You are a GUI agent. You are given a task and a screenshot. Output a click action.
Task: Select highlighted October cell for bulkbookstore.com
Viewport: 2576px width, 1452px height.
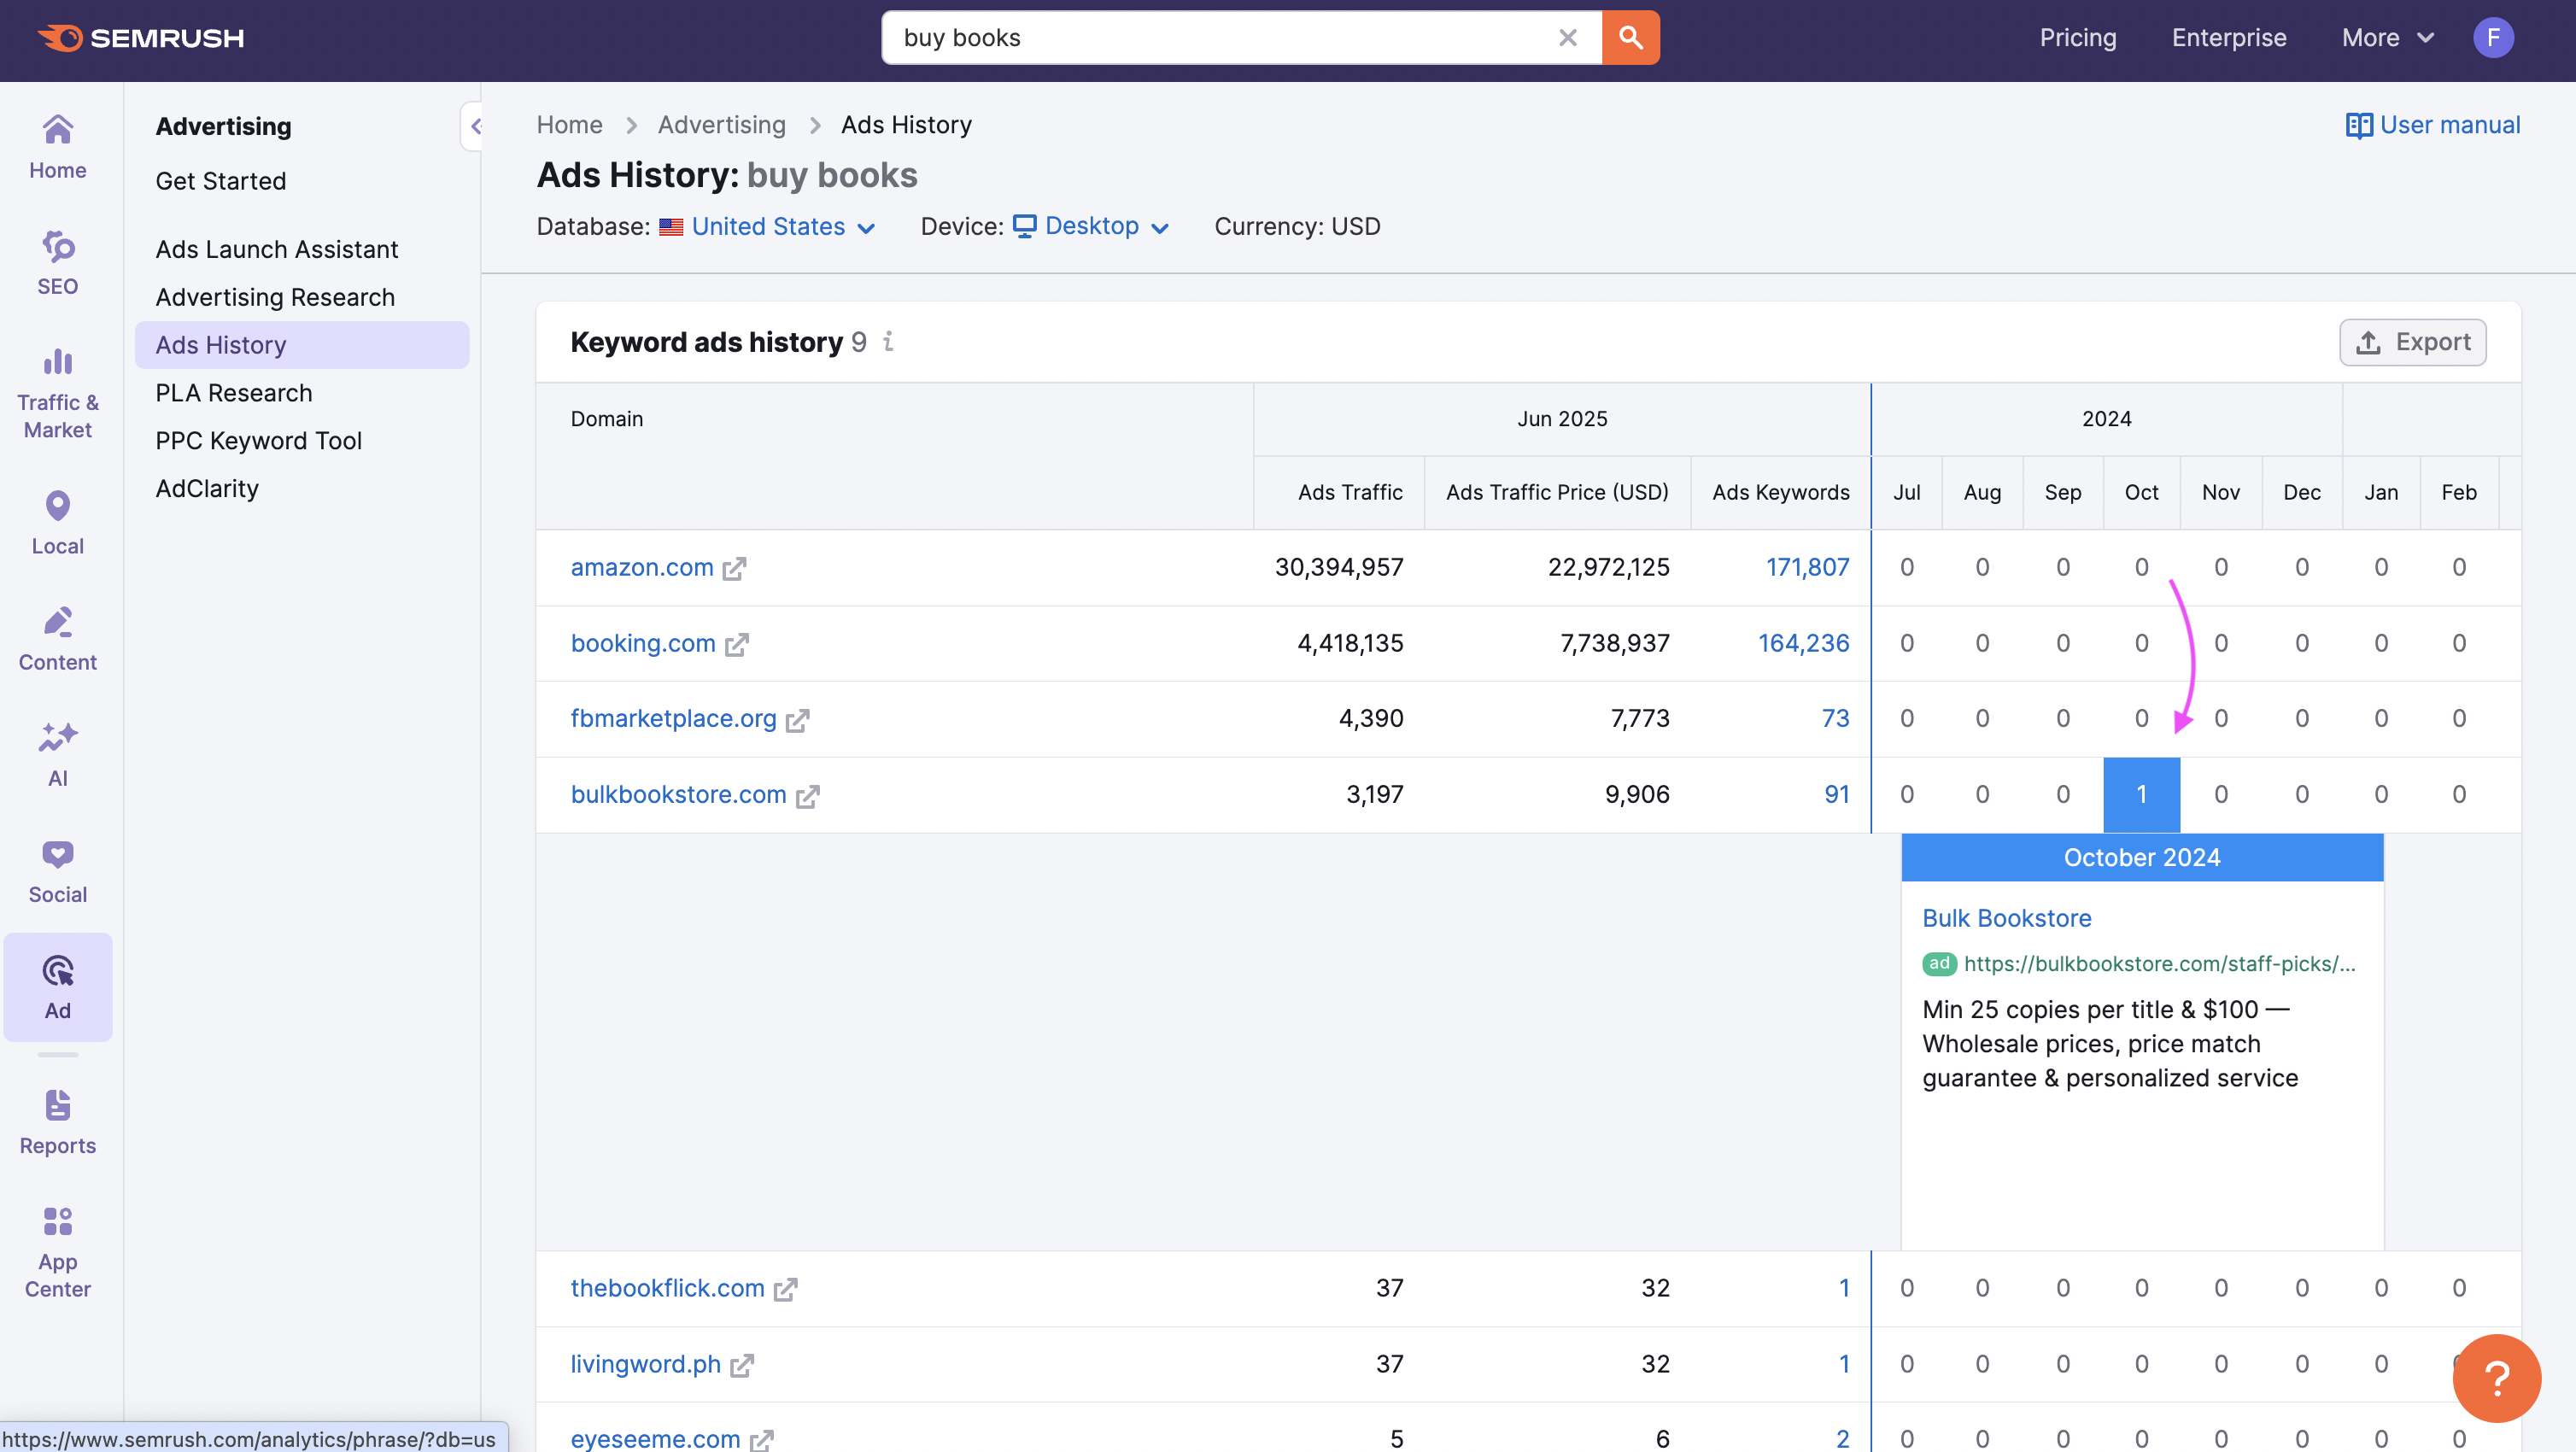pos(2141,795)
